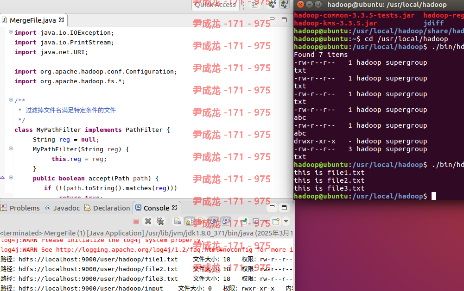
Task: Toggle Word Wrap in the Console toolbar
Action: [x=202, y=221]
